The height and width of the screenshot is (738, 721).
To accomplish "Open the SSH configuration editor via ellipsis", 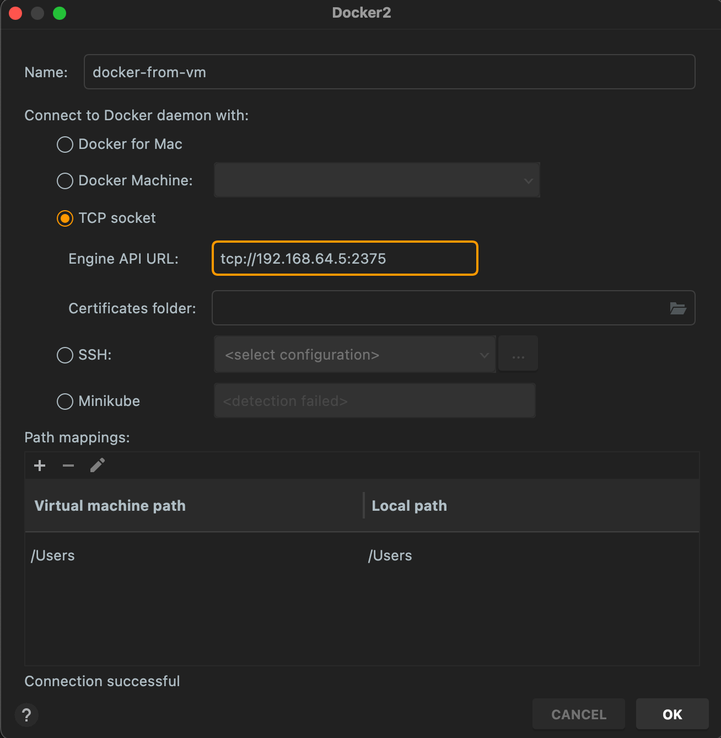I will pyautogui.click(x=518, y=354).
